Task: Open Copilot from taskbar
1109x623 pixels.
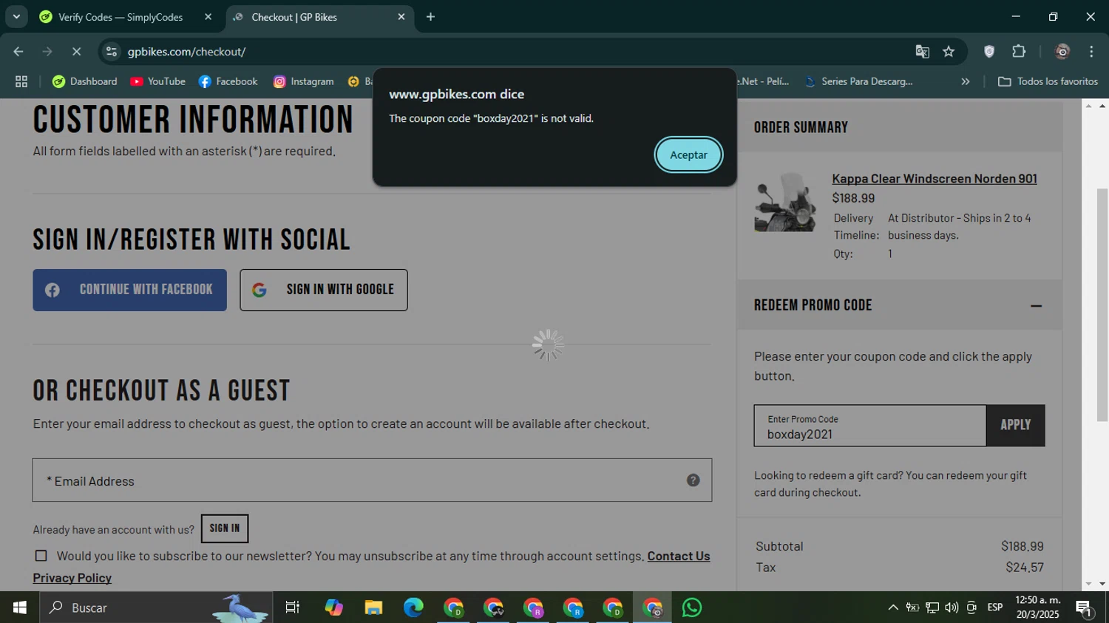Action: pyautogui.click(x=333, y=607)
